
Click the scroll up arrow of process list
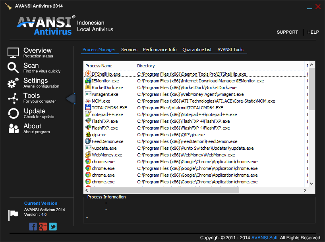(311, 65)
